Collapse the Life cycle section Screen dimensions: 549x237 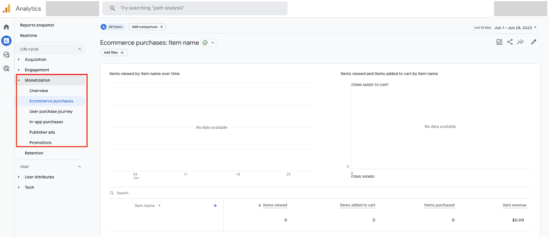tap(80, 49)
